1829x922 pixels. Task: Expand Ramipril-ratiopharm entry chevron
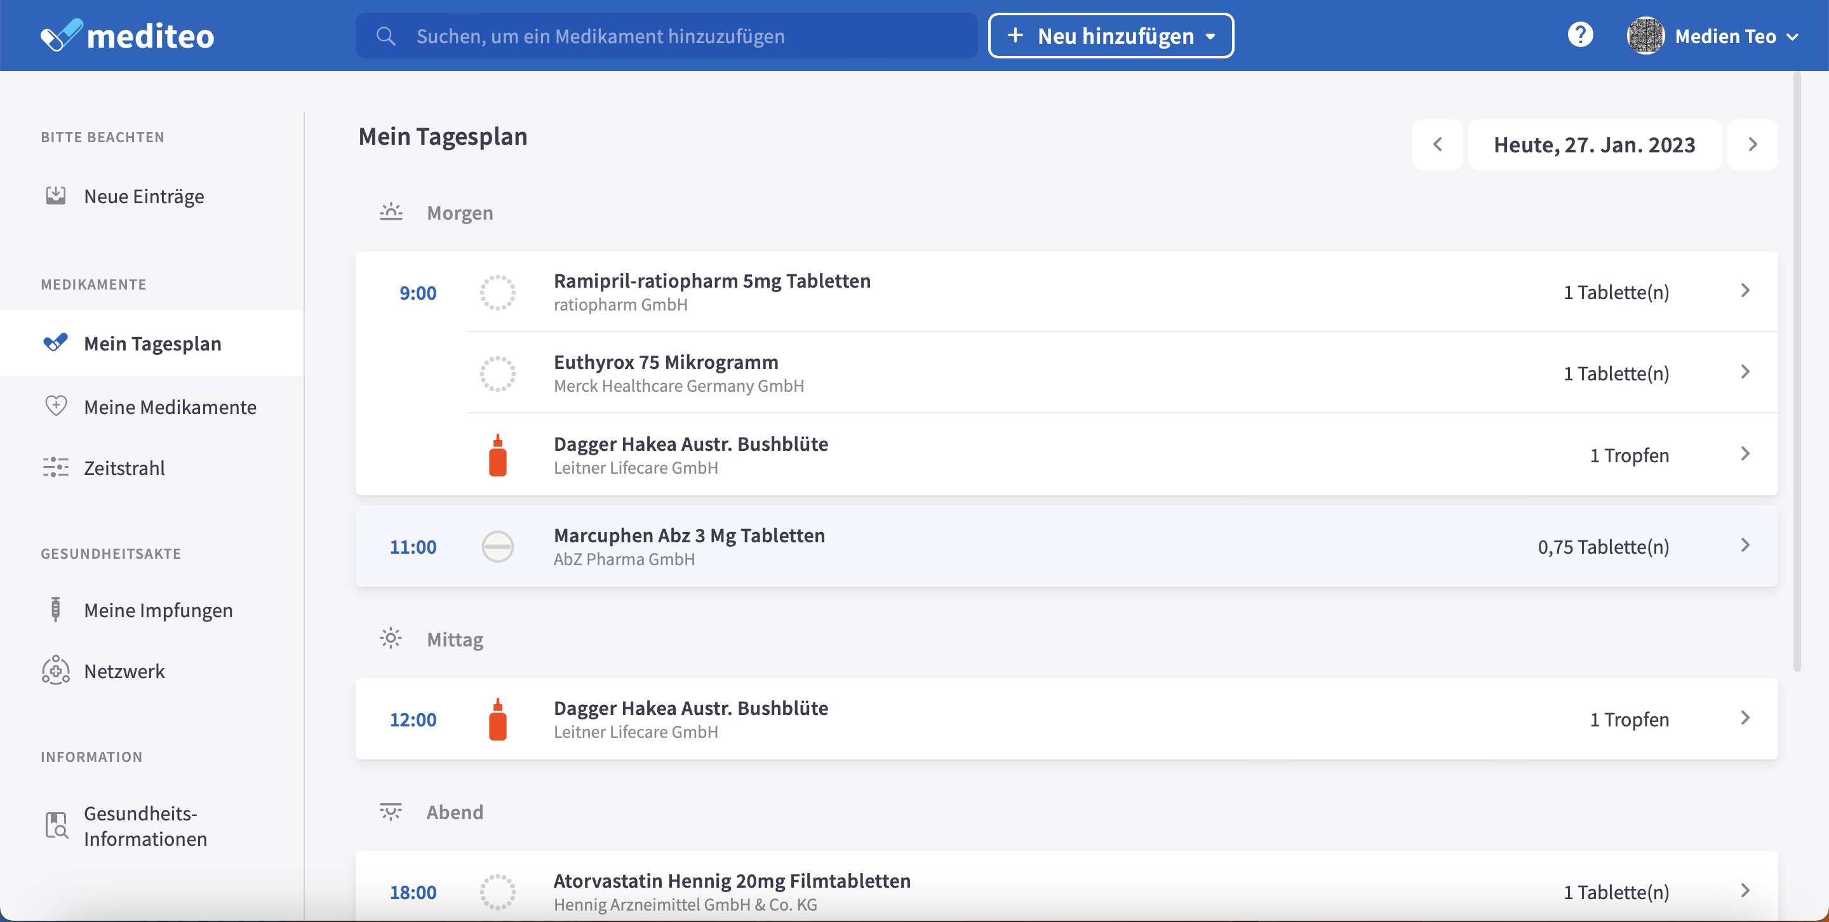(1745, 291)
